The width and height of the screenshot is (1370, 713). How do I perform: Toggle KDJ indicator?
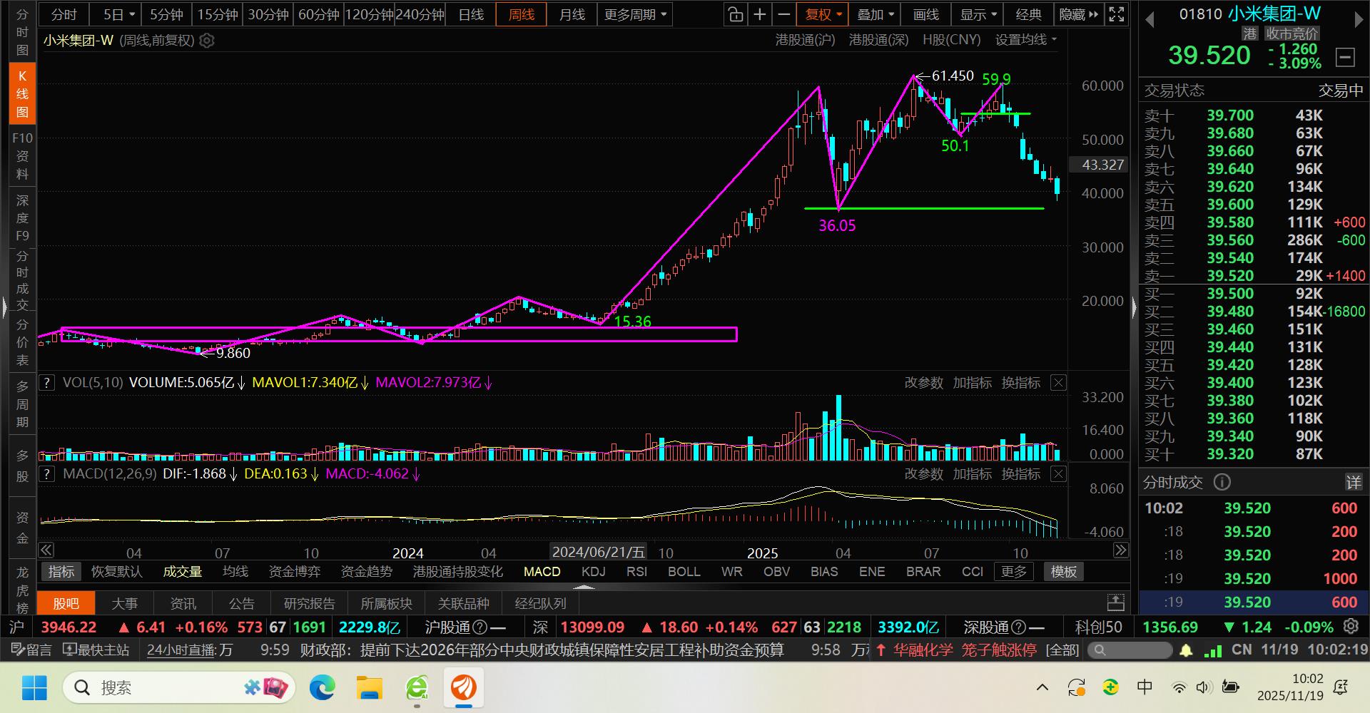tap(594, 572)
